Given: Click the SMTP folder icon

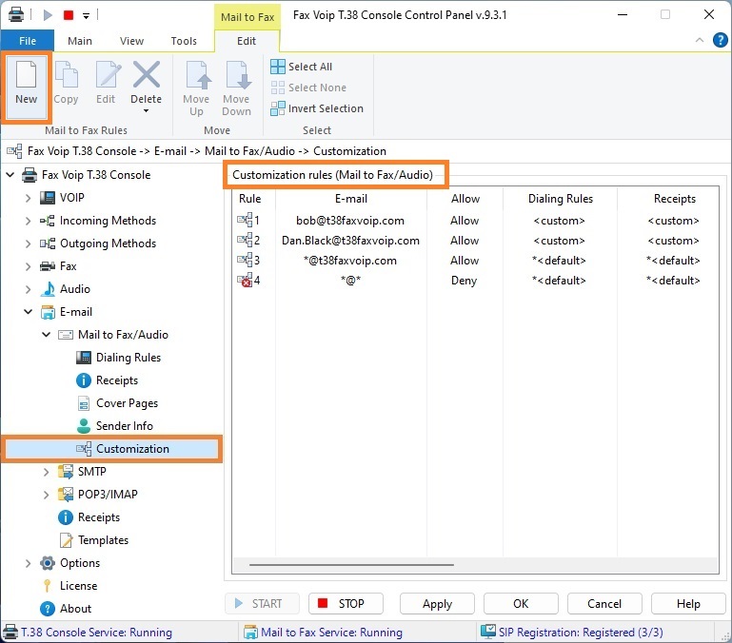Looking at the screenshot, I should [x=66, y=472].
